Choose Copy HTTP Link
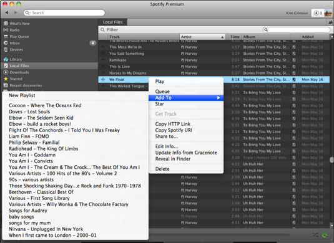The image size is (334, 243). click(186, 124)
